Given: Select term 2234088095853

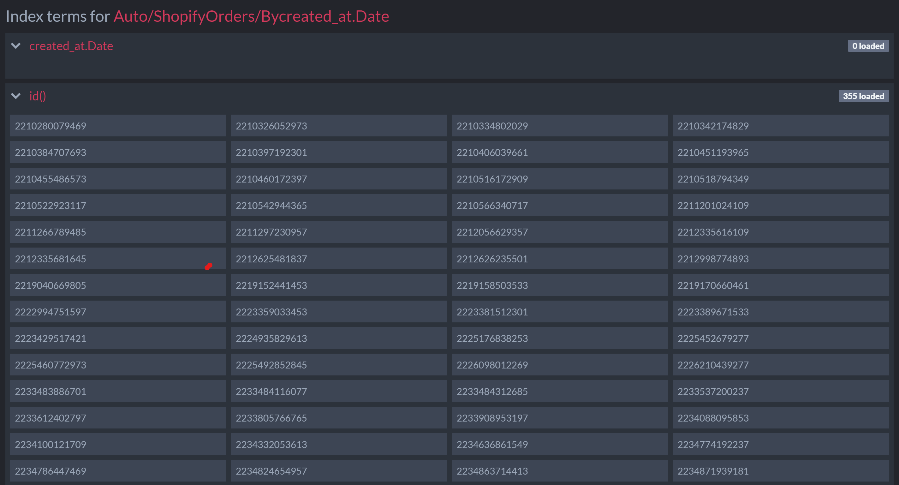Looking at the screenshot, I should tap(781, 418).
